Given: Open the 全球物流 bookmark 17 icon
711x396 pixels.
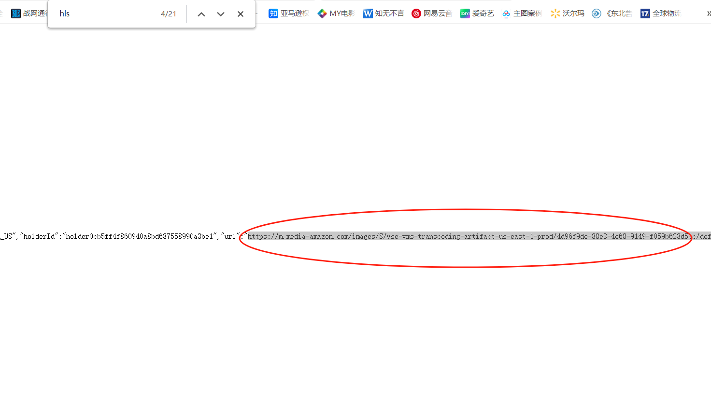Looking at the screenshot, I should tap(645, 14).
